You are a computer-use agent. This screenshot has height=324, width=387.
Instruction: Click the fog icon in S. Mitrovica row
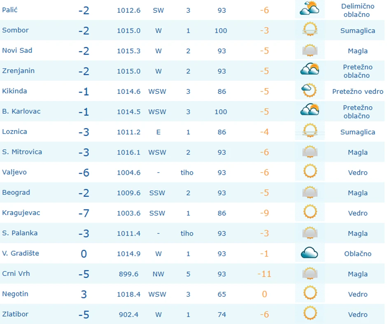[310, 151]
